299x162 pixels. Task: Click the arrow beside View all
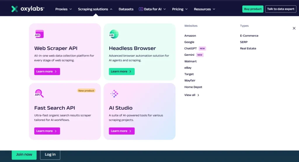(198, 95)
